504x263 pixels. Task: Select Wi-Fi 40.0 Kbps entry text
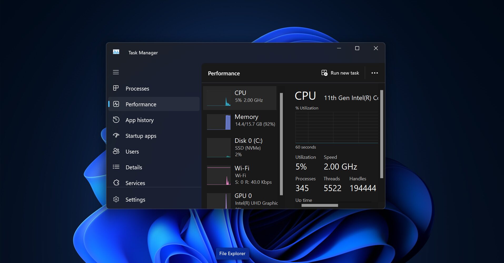coord(253,175)
